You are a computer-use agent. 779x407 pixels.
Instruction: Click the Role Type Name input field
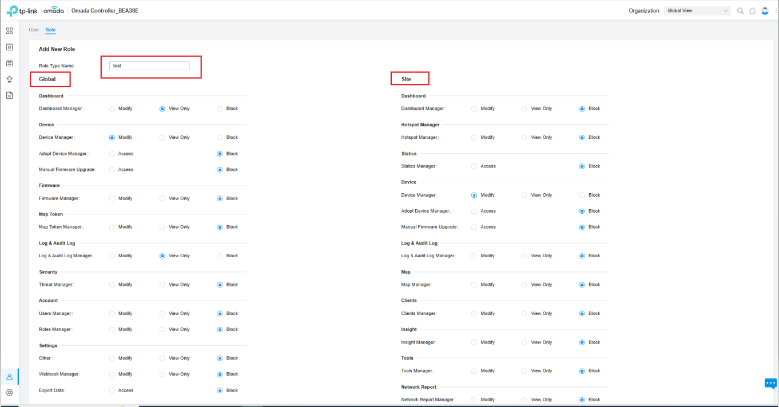[149, 66]
